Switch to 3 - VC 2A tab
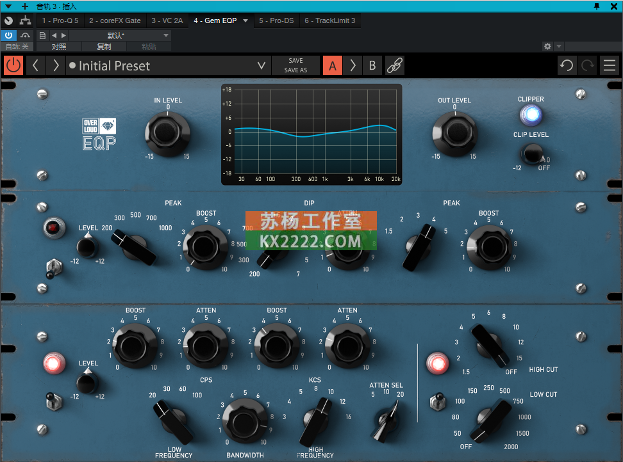 (x=167, y=20)
